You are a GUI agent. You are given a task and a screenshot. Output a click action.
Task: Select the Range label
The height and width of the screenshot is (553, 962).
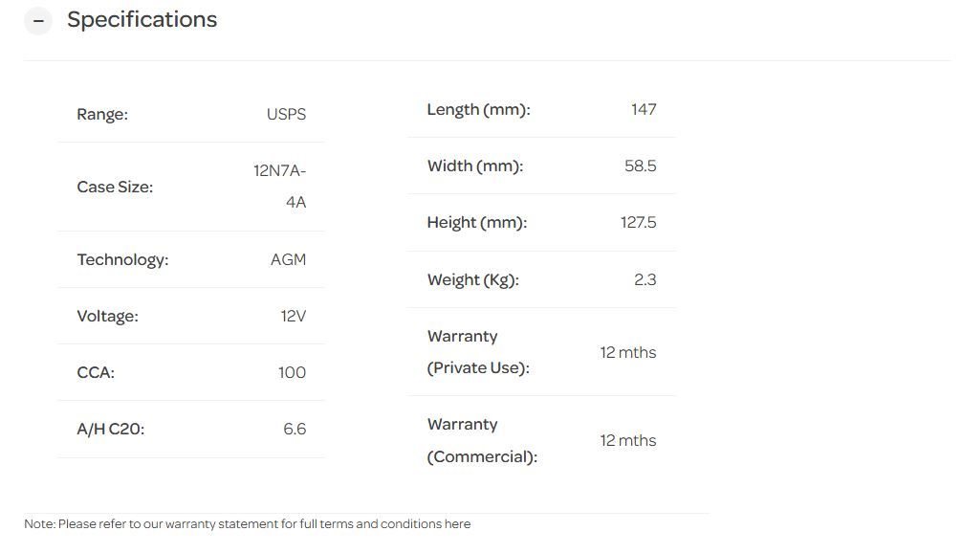point(102,115)
